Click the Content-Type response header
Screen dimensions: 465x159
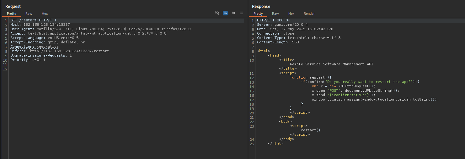[299, 38]
